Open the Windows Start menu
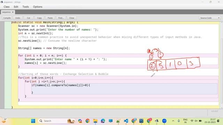Viewport: 223px width, 125px height. (x=33, y=121)
